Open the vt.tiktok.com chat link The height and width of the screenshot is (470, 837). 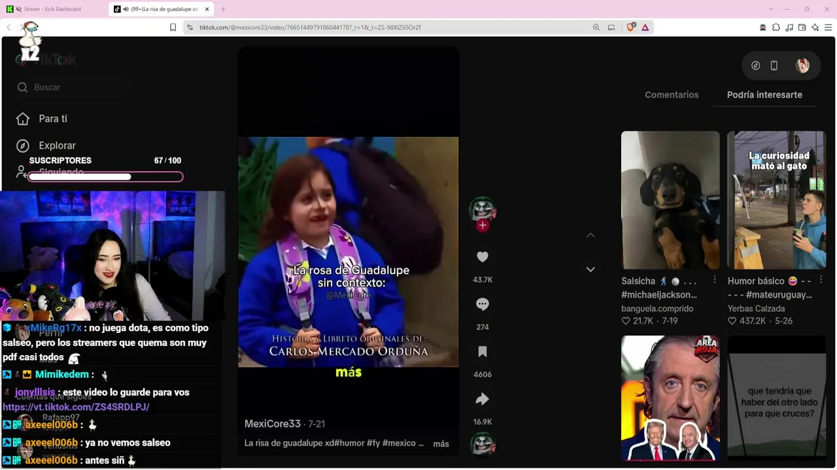76,407
